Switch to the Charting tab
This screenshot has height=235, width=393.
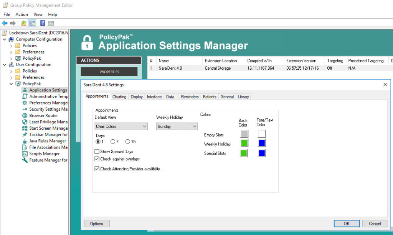(119, 97)
